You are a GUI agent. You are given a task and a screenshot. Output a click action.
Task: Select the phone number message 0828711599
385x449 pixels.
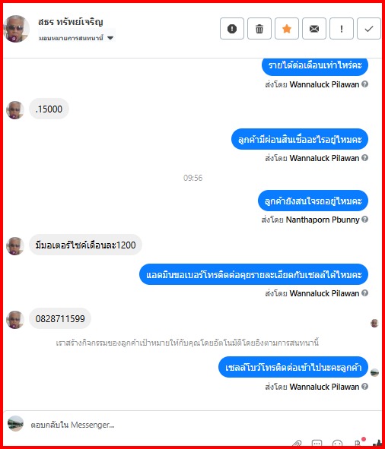(x=60, y=318)
